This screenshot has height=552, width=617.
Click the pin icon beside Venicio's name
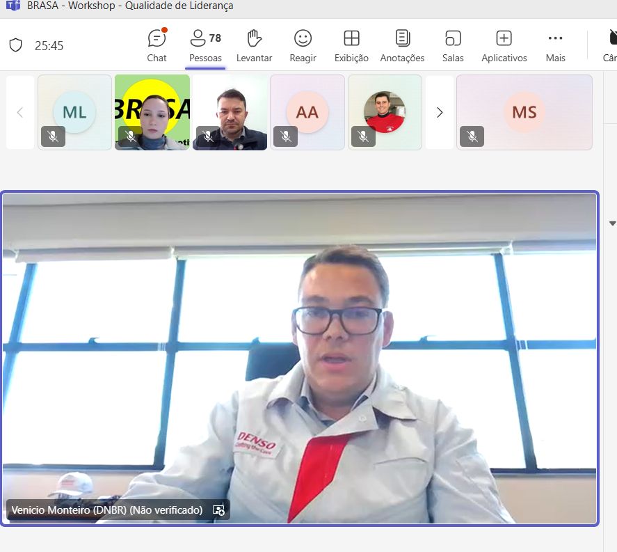218,510
